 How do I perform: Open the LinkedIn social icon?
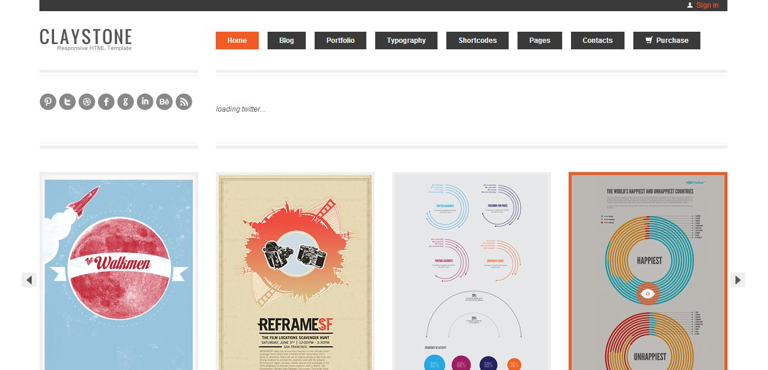[x=145, y=102]
